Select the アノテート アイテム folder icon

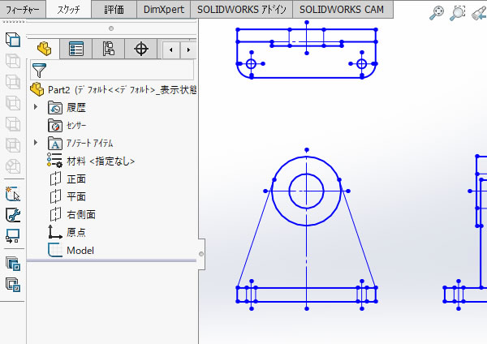coord(55,143)
